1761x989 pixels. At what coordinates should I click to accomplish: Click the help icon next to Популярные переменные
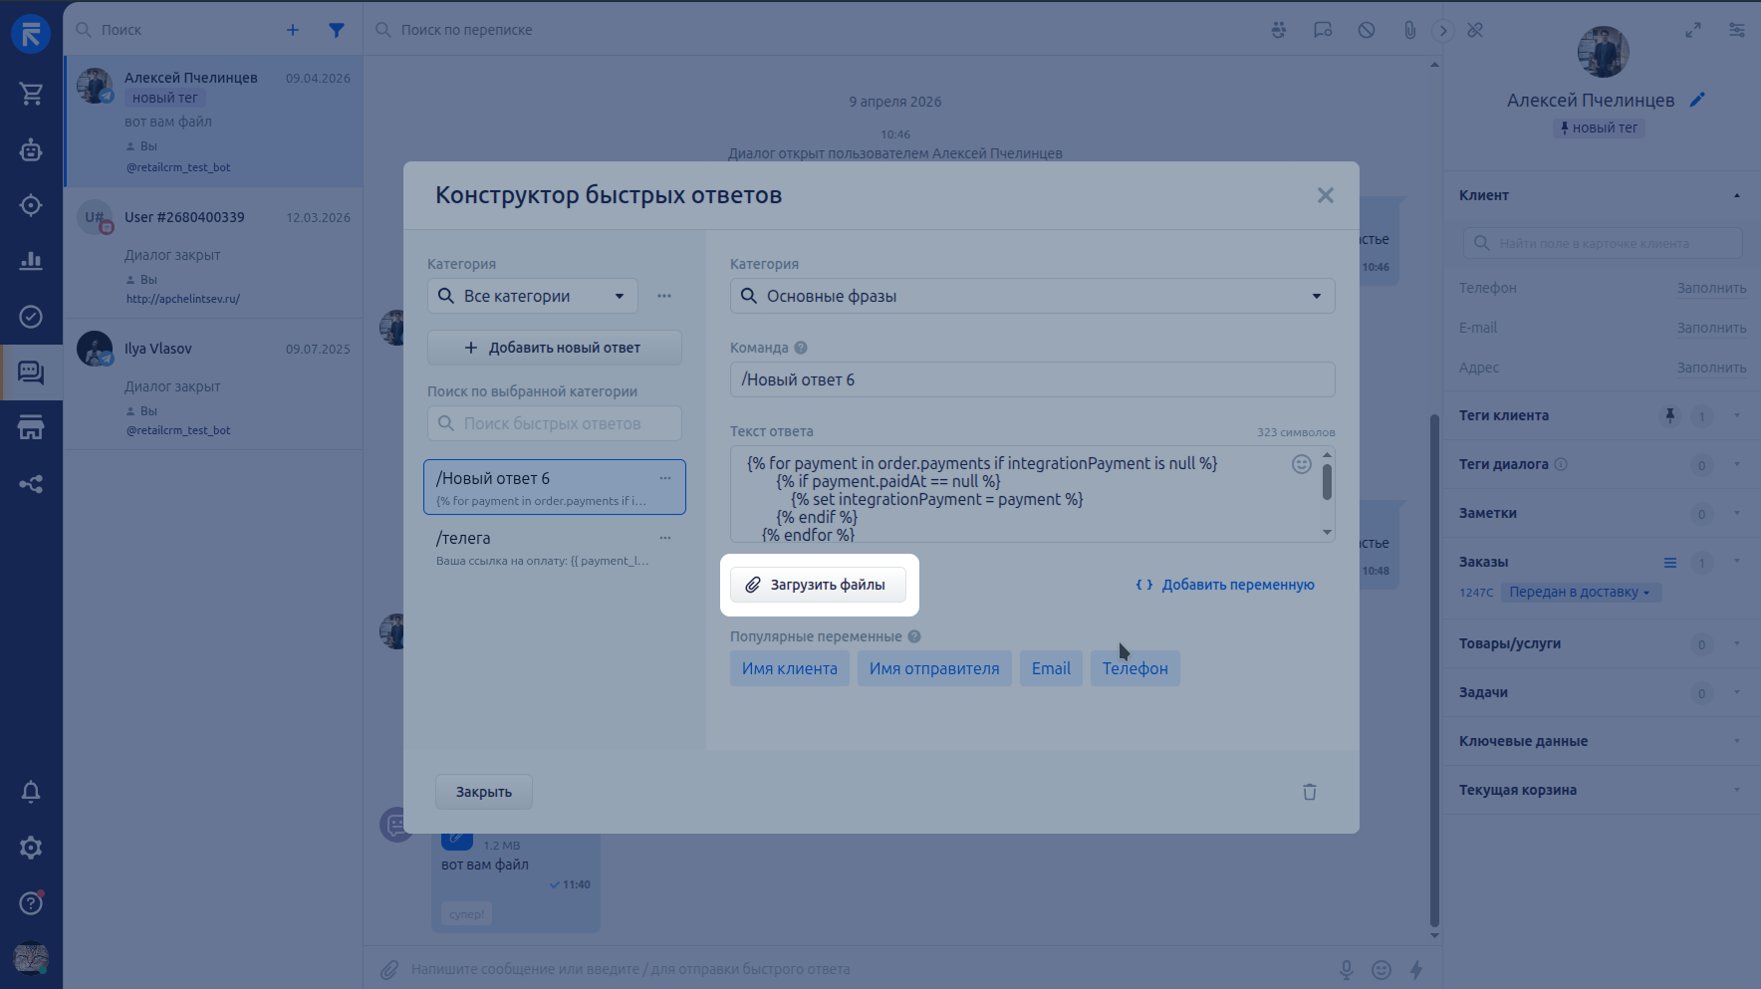(x=913, y=636)
